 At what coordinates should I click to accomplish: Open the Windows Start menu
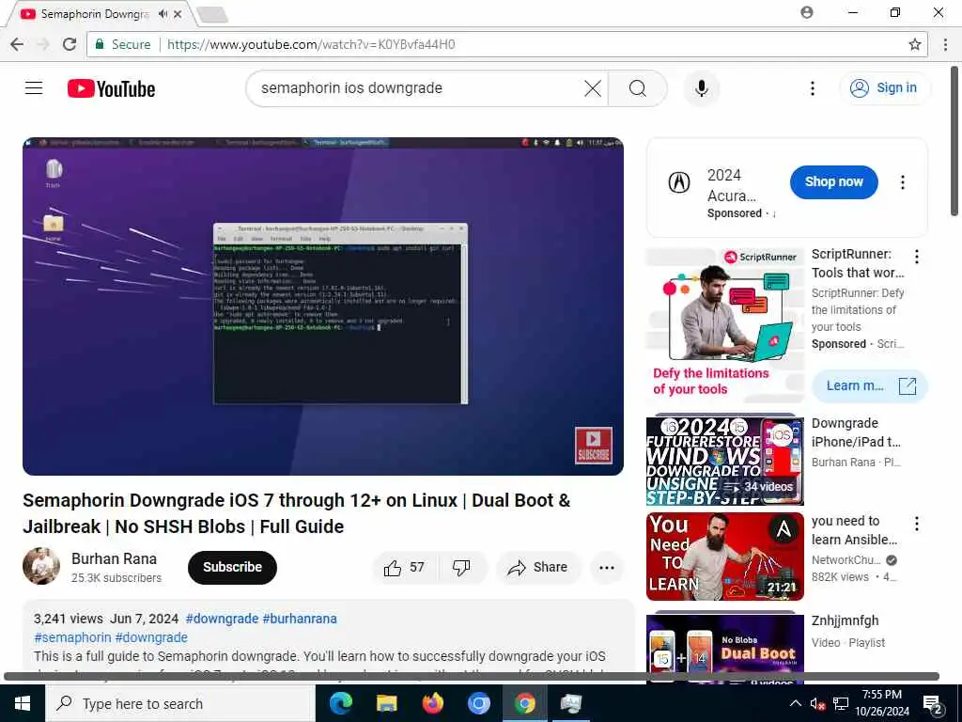pos(23,703)
